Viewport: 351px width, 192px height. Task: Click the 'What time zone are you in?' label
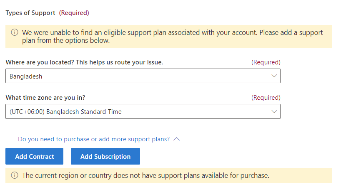45,98
